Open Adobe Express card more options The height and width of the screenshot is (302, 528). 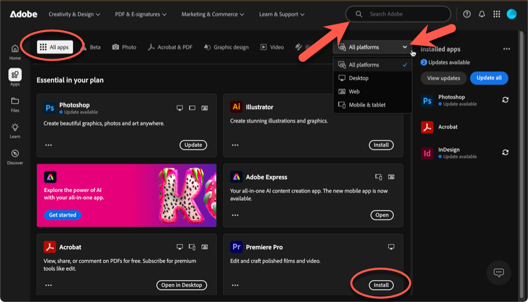tap(235, 215)
